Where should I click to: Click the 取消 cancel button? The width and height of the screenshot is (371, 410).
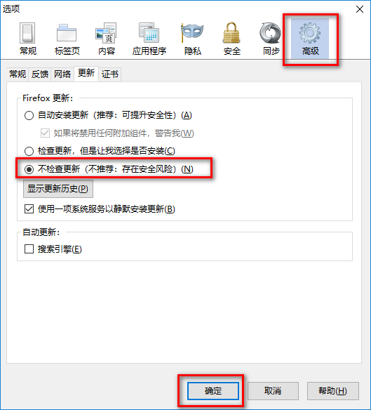coord(273,391)
